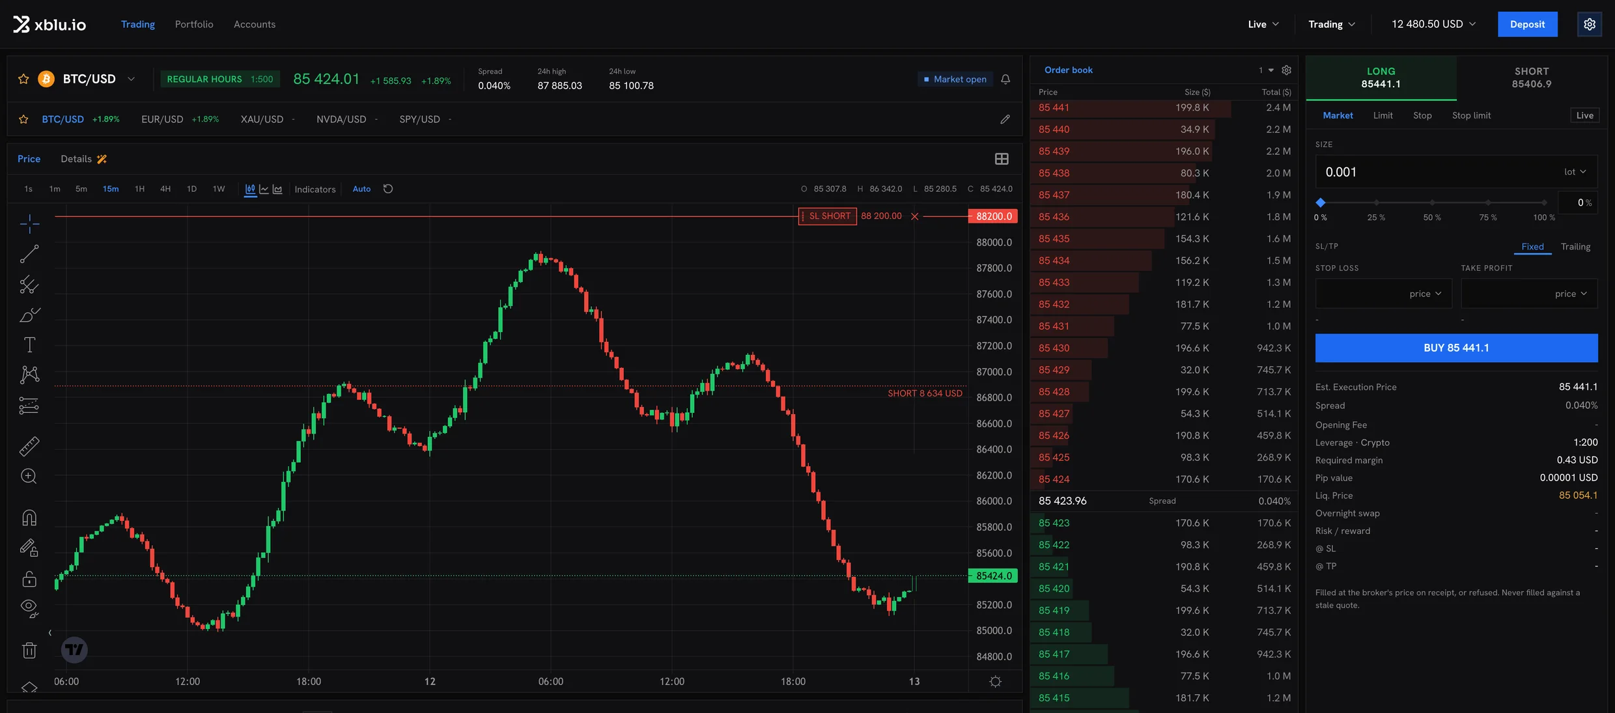Click the size slider blue handle

click(x=1321, y=203)
